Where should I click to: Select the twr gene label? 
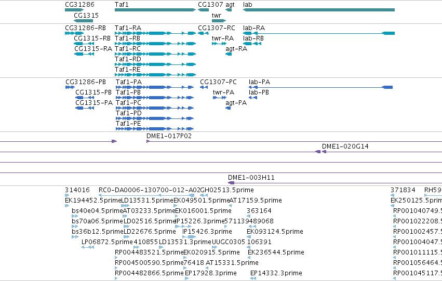217,16
